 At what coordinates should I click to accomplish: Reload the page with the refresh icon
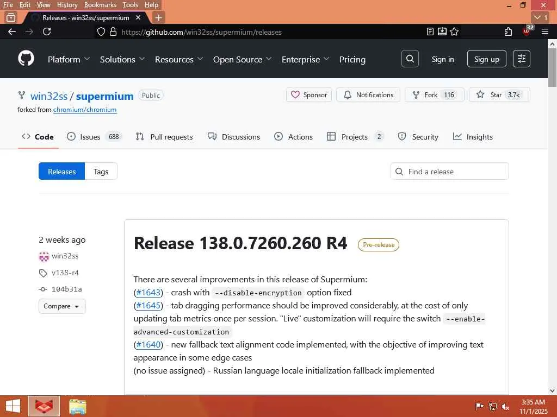(47, 32)
